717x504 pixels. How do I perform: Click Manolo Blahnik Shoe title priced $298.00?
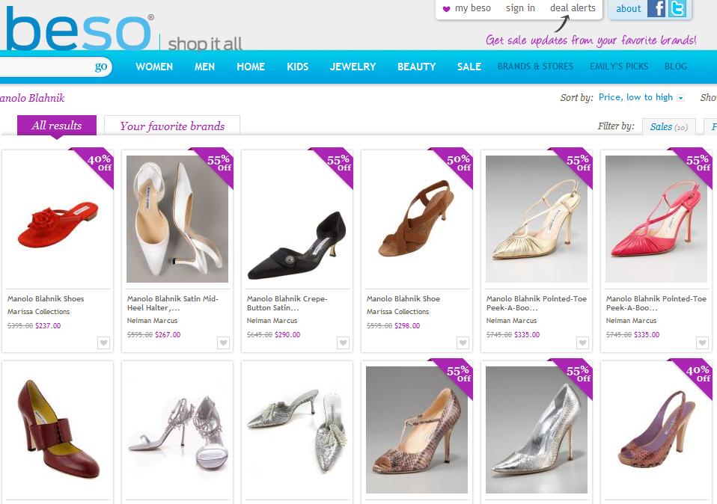(403, 299)
